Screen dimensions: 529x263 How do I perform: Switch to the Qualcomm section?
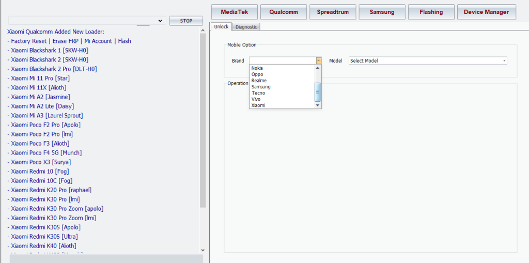click(284, 12)
